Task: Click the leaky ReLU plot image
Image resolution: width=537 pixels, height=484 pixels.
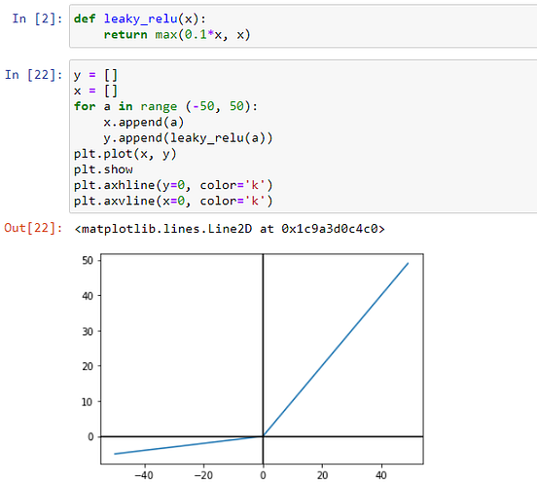Action: click(x=252, y=367)
